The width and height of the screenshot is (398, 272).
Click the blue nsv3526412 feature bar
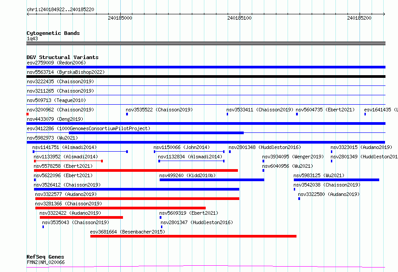[x=136, y=189]
